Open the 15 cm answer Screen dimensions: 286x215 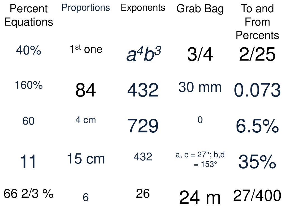pos(86,159)
